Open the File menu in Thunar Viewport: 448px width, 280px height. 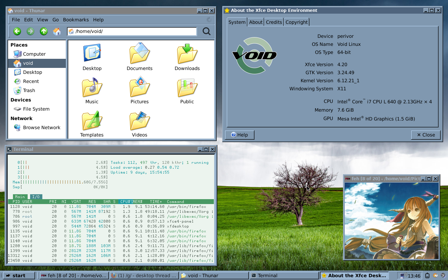pos(16,20)
